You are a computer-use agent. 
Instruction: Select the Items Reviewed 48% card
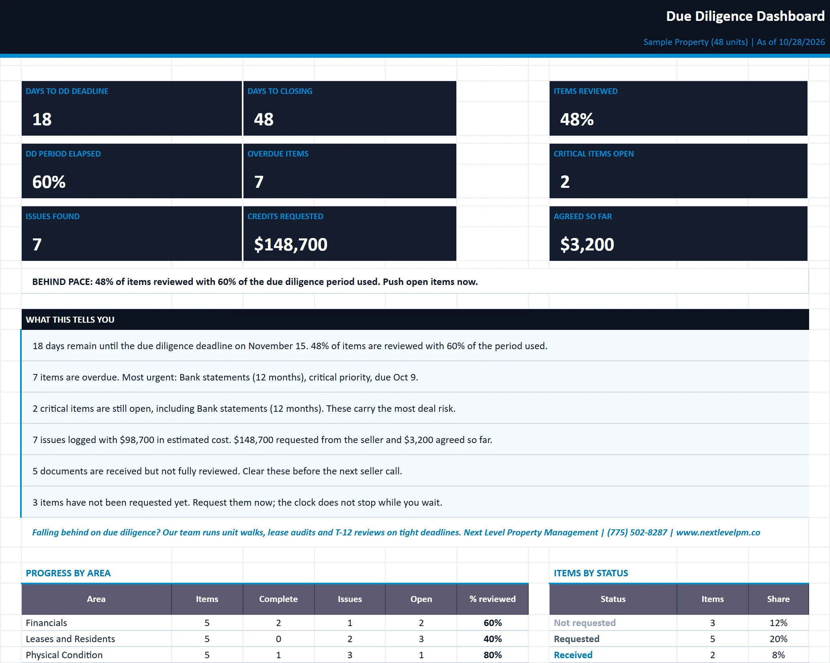click(678, 108)
